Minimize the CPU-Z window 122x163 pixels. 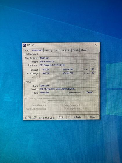pyautogui.click(x=78, y=45)
